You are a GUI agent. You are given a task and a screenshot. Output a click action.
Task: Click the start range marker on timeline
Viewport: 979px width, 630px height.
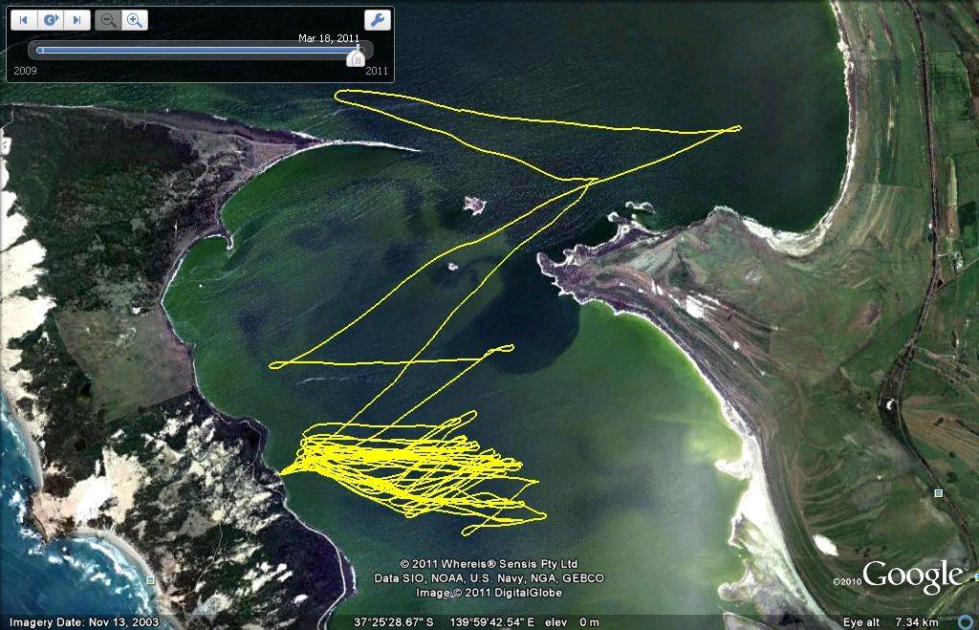click(39, 51)
